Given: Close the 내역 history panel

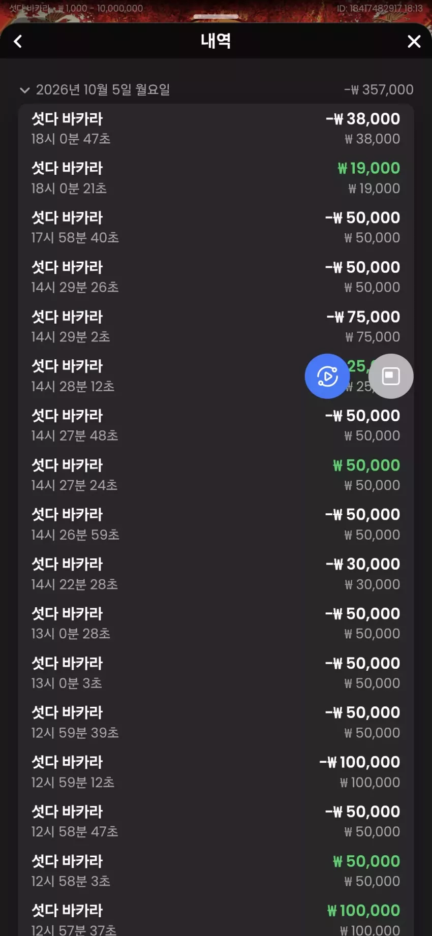Looking at the screenshot, I should click(414, 41).
